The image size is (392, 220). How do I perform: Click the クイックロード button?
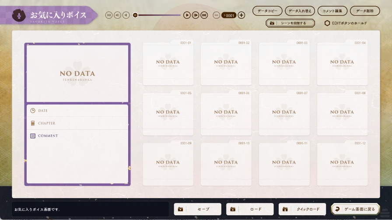[x=302, y=209]
